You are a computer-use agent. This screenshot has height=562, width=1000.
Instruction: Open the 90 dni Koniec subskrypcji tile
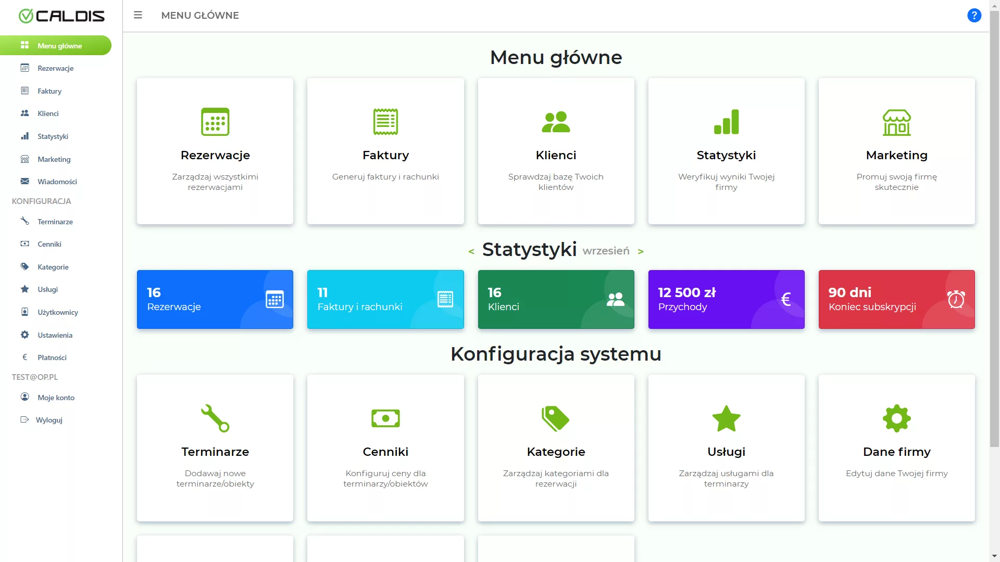pyautogui.click(x=896, y=299)
